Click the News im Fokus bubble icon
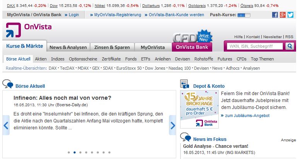 click(x=186, y=137)
